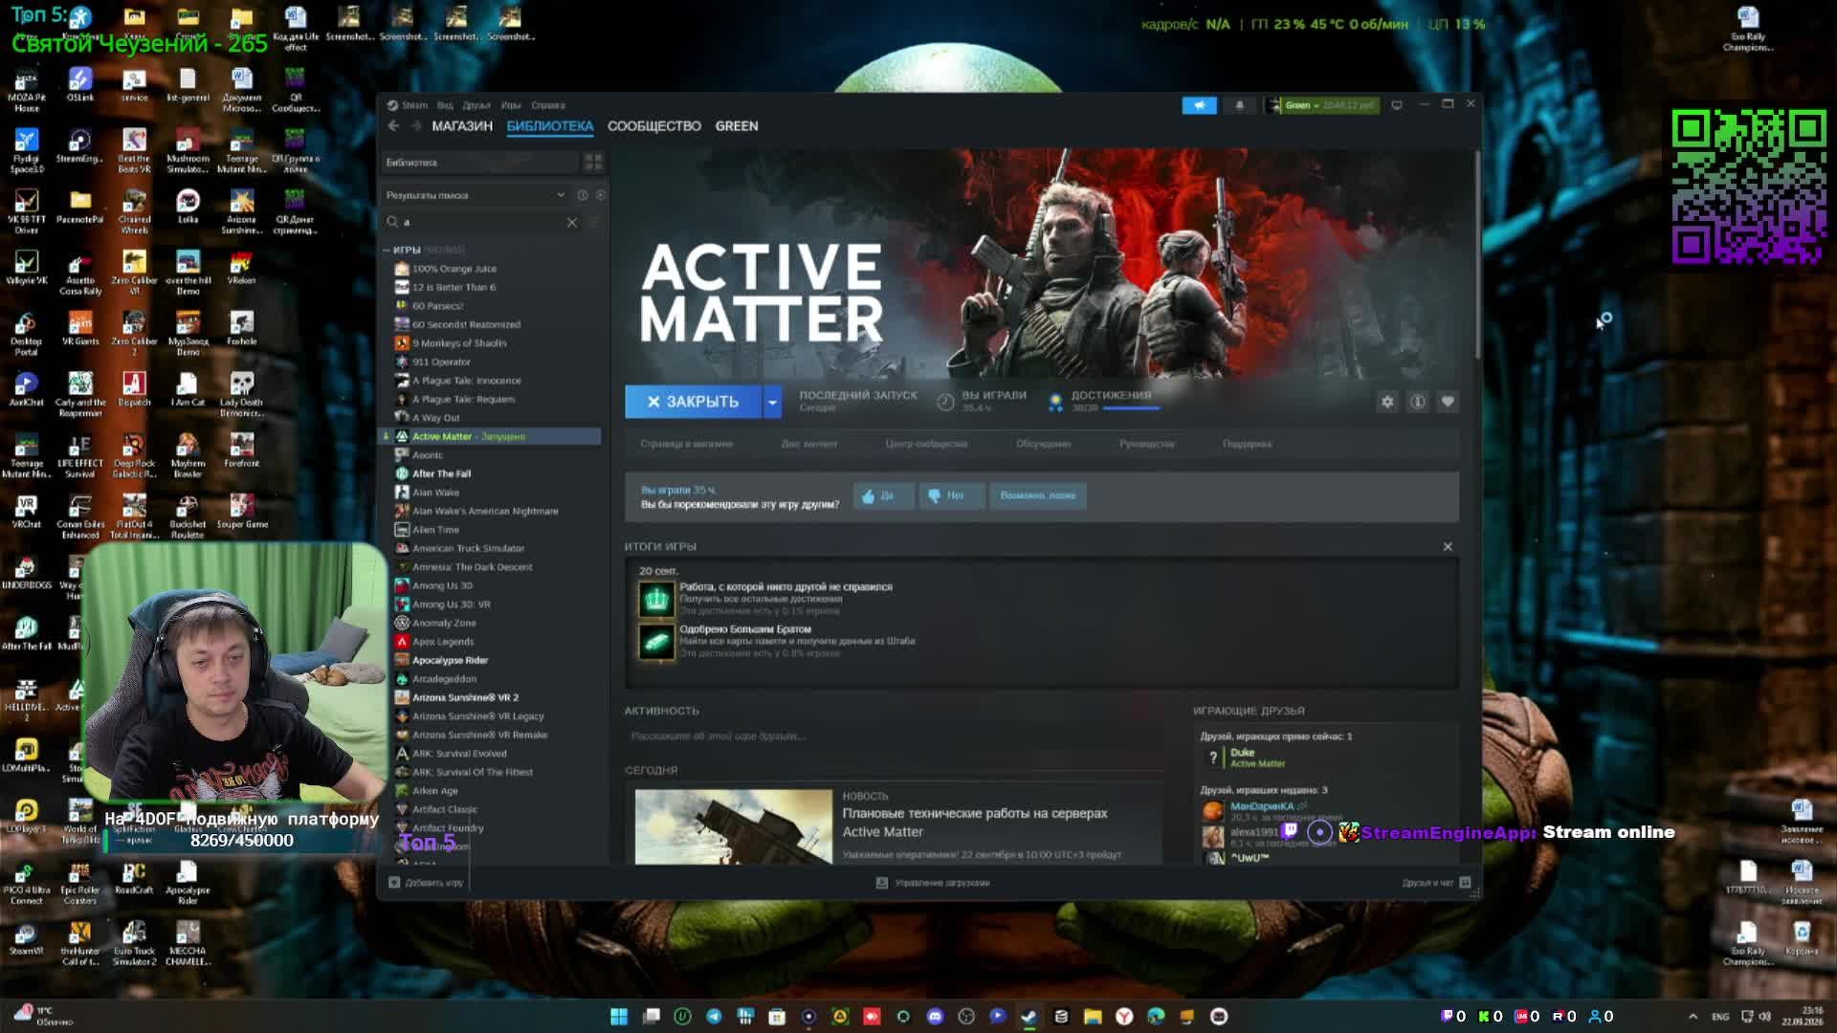Select American Truck Simulator in list
The height and width of the screenshot is (1033, 1837).
click(x=468, y=548)
